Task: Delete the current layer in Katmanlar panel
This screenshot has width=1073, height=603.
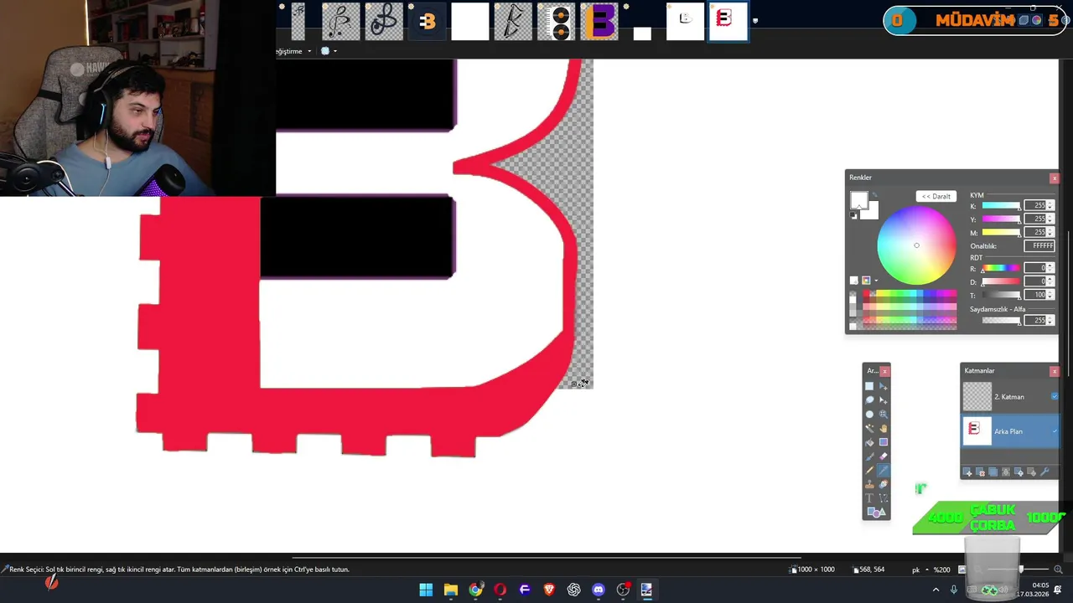Action: [980, 472]
